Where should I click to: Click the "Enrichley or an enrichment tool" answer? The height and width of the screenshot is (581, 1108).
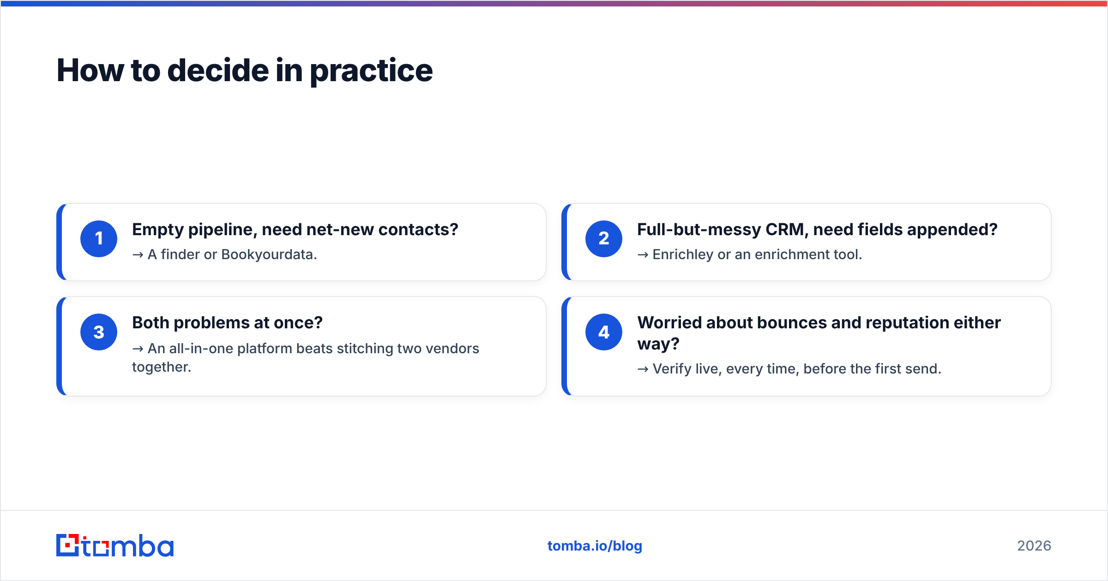(x=757, y=255)
